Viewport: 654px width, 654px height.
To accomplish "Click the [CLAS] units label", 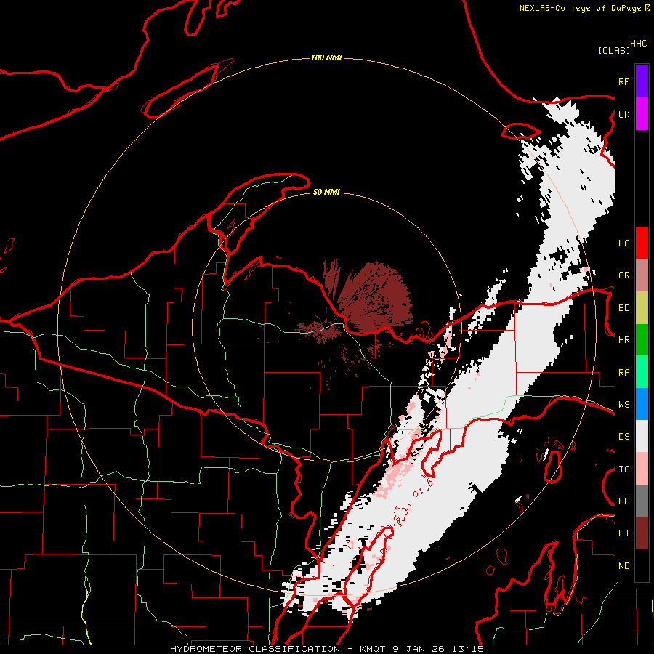I will coord(614,50).
